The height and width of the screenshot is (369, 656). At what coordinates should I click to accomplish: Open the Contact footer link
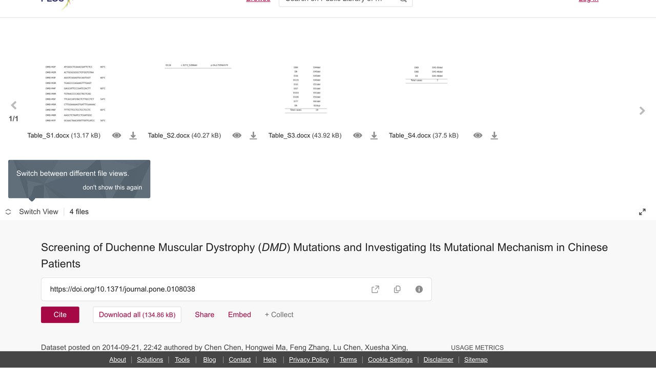coord(239,360)
